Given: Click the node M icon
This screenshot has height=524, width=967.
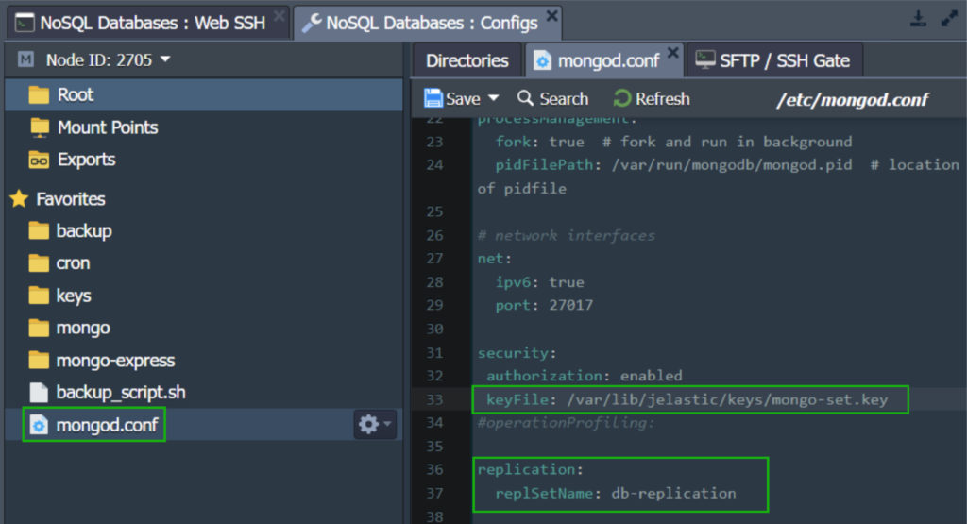Looking at the screenshot, I should [25, 59].
